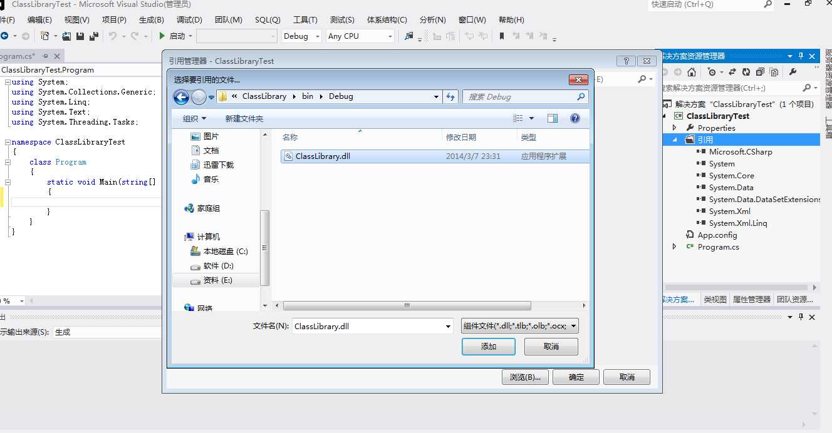The image size is (832, 433).
Task: Open the file type filter dropdown
Action: click(x=573, y=326)
